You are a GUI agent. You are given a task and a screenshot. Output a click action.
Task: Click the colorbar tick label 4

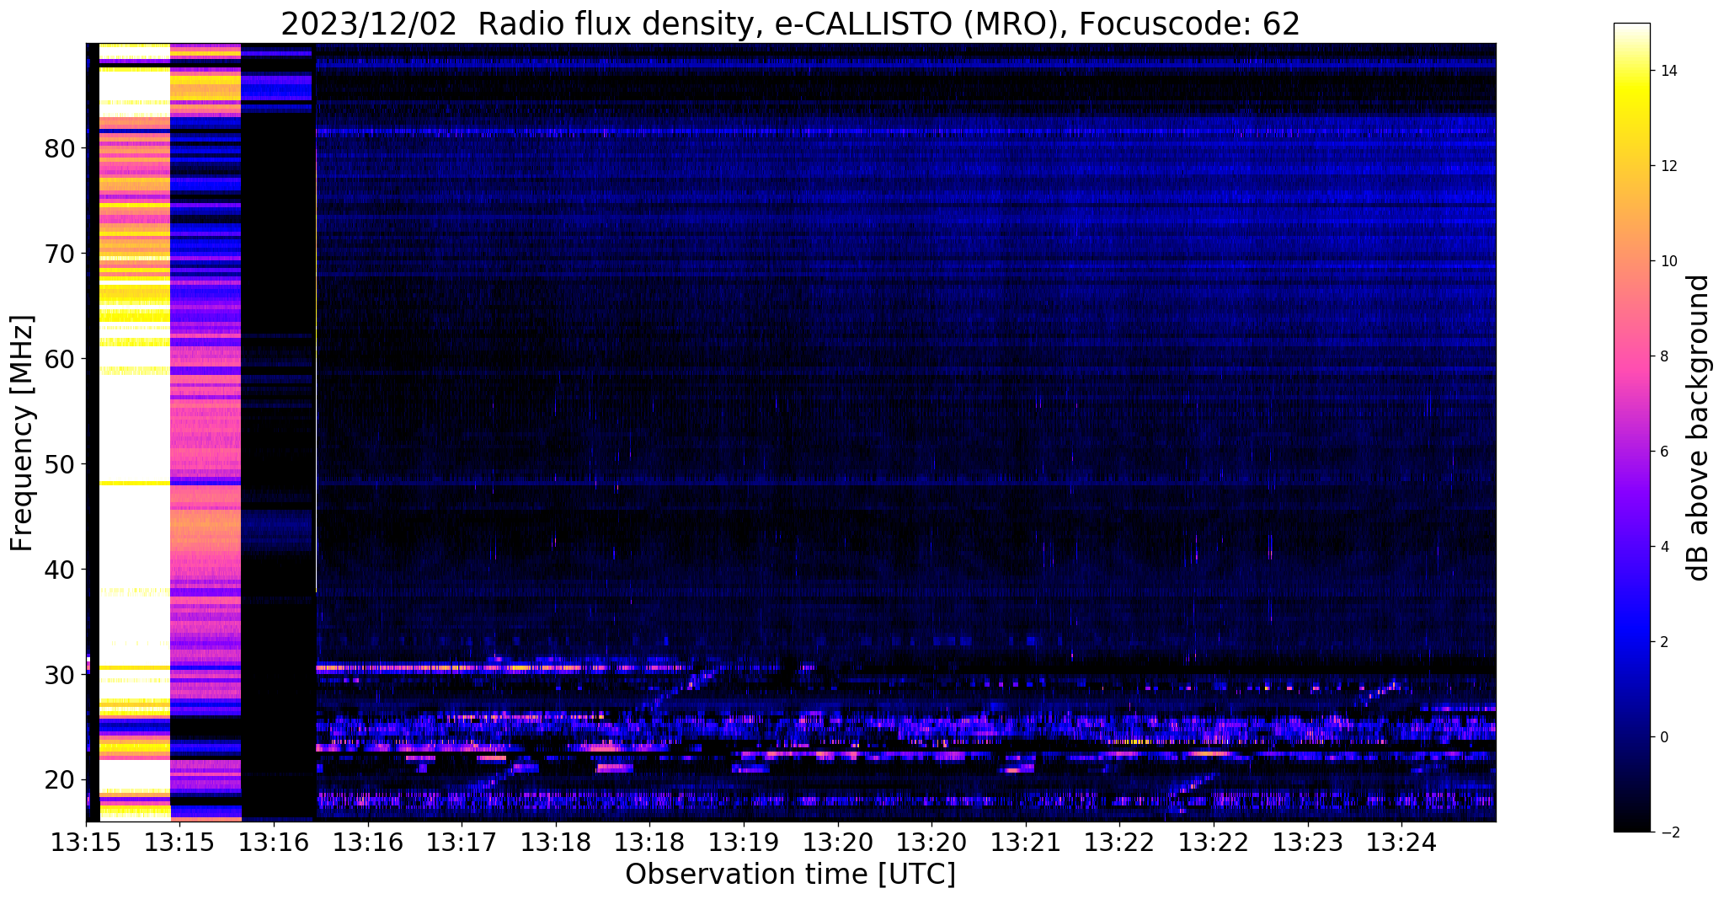tap(1663, 547)
